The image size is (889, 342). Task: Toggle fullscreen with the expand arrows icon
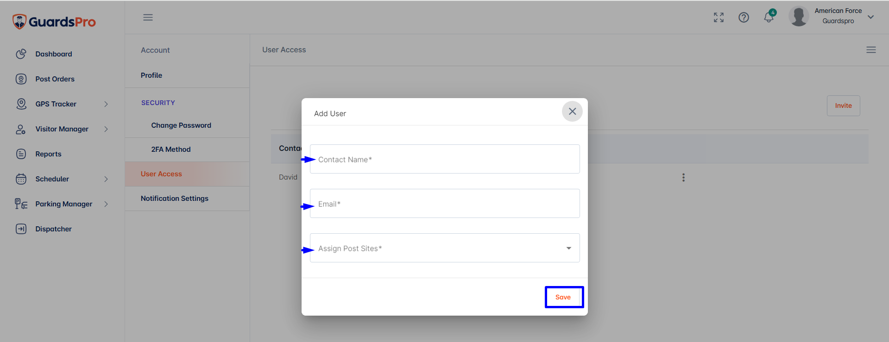[719, 18]
